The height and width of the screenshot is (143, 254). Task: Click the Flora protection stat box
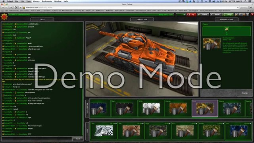point(227,31)
